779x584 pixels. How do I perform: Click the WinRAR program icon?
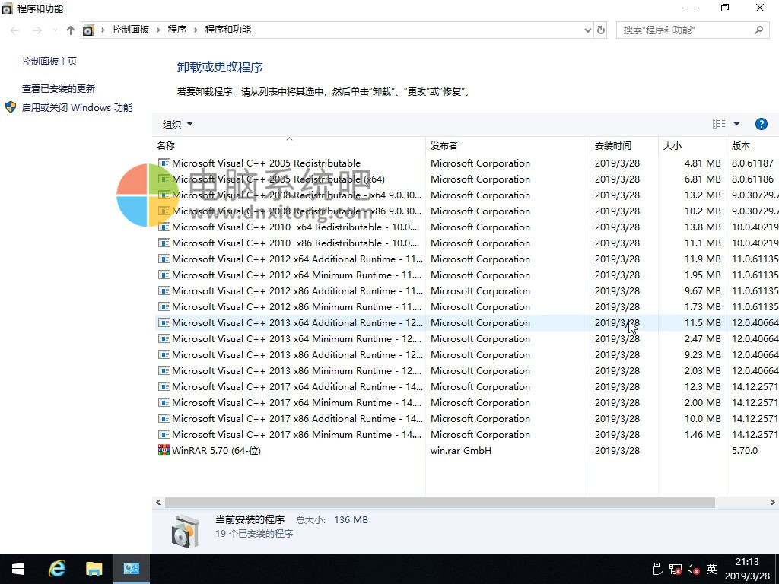(164, 450)
